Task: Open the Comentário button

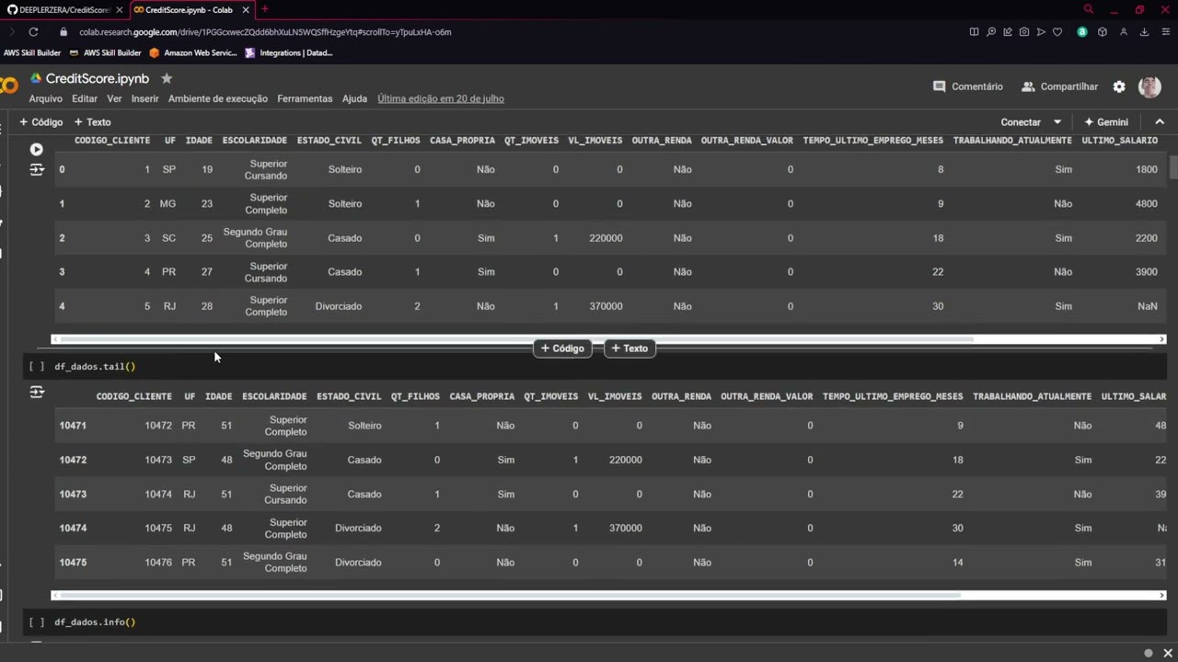Action: coord(968,86)
